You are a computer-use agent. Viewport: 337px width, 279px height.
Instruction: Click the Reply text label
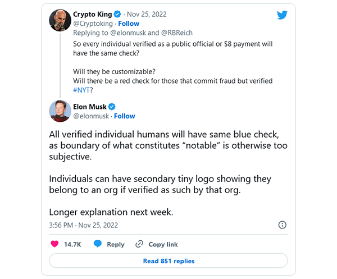tap(116, 244)
